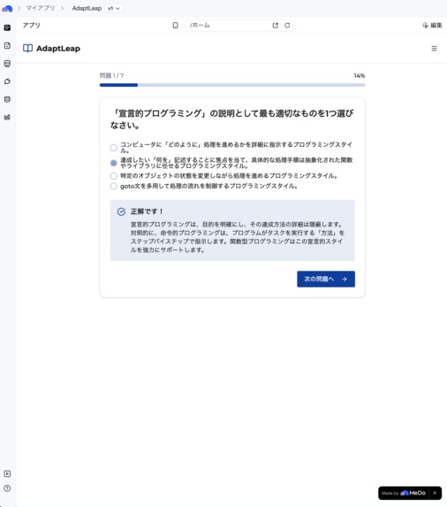This screenshot has width=447, height=507.
Task: Open the database sidebar icon
Action: pyautogui.click(x=7, y=99)
